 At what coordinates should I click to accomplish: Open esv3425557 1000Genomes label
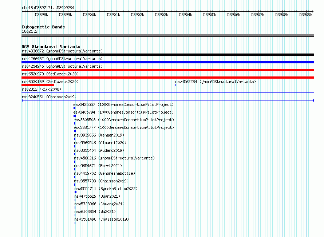click(123, 104)
